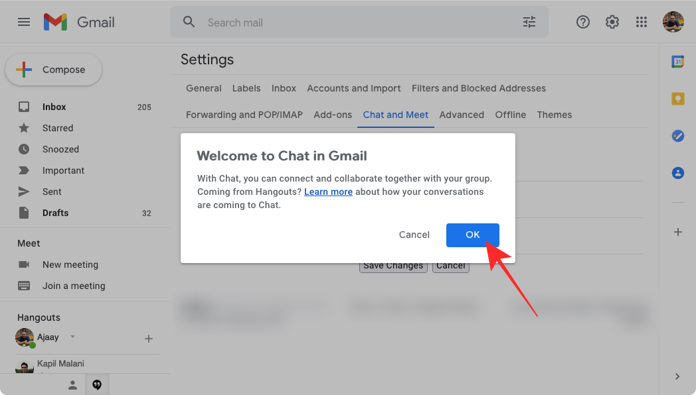Open Google Tasks in side panel
This screenshot has height=395, width=696.
pos(677,136)
